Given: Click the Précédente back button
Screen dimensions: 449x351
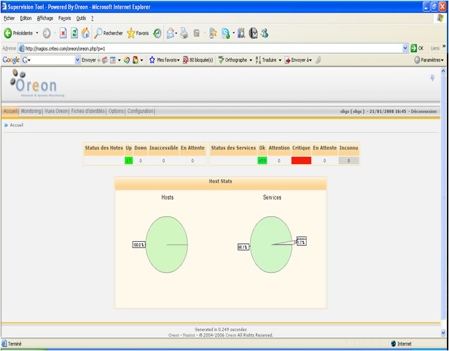Looking at the screenshot, I should (x=20, y=32).
